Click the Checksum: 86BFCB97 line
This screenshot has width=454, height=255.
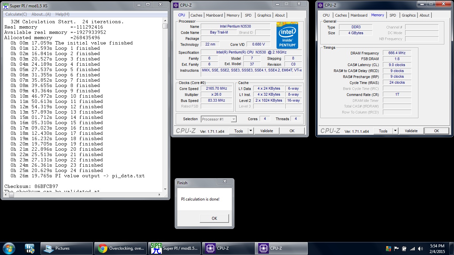pyautogui.click(x=31, y=186)
